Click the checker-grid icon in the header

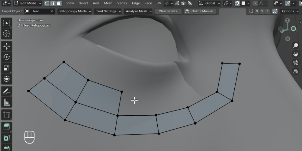[x=183, y=3]
